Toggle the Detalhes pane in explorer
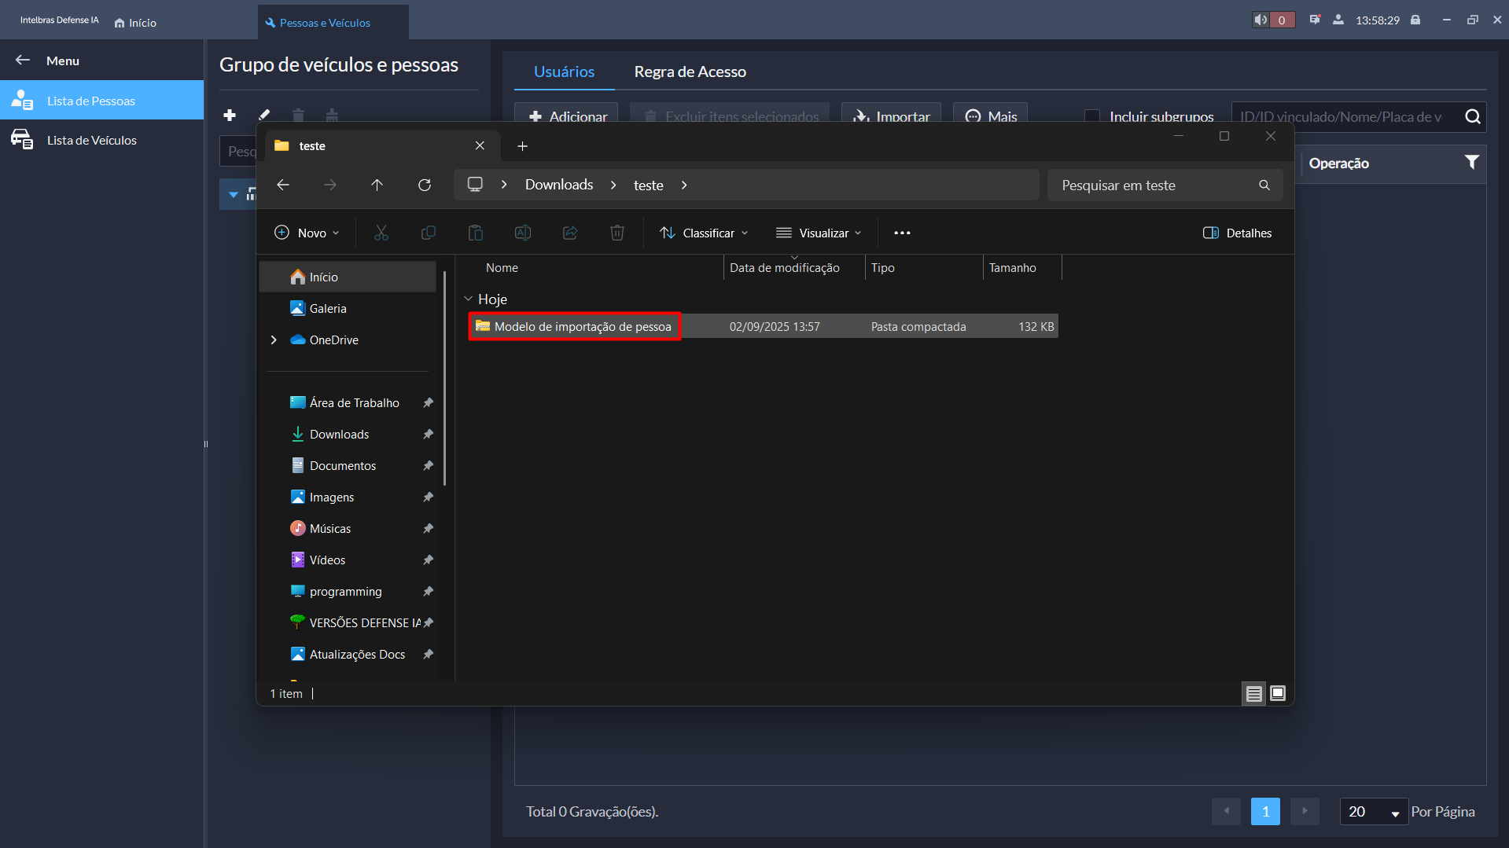Screen dimensions: 1509x848 coord(1237,233)
